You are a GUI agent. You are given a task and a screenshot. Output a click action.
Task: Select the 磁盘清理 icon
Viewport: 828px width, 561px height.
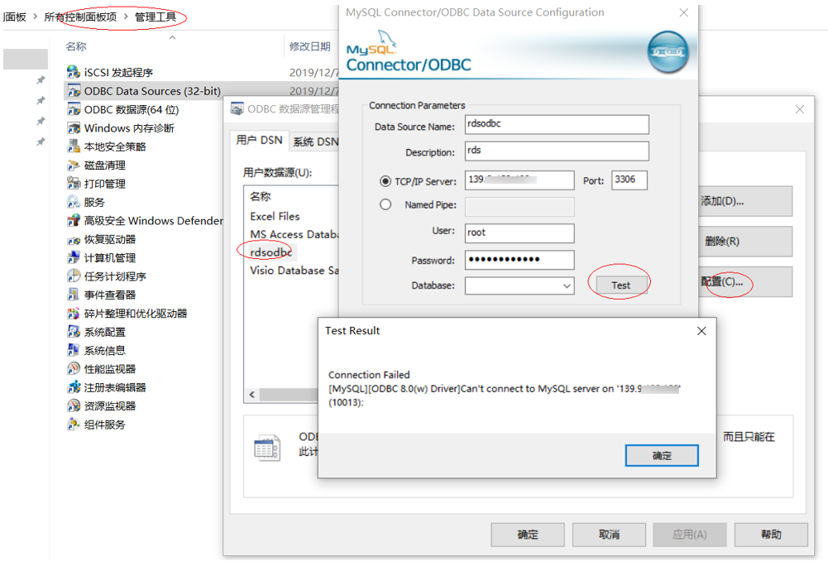(74, 165)
